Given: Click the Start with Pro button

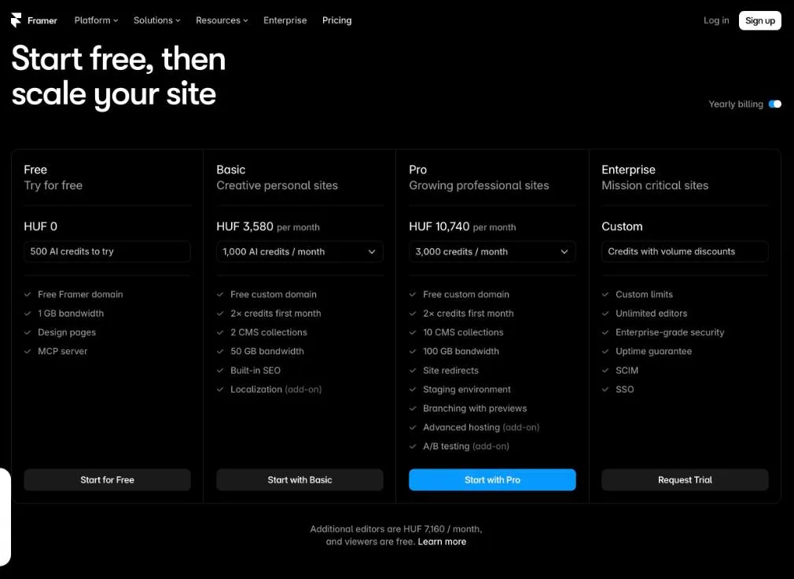Looking at the screenshot, I should pyautogui.click(x=492, y=480).
